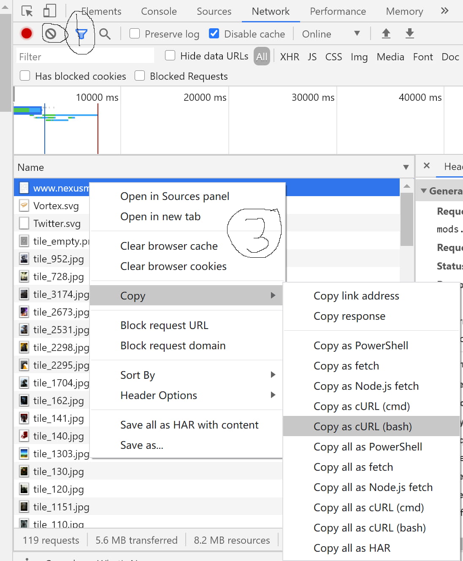Open the Performance tab
Screen dimensions: 463x561
(x=338, y=11)
